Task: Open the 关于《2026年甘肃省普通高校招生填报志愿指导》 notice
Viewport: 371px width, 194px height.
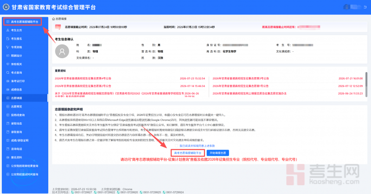Action: [119, 94]
